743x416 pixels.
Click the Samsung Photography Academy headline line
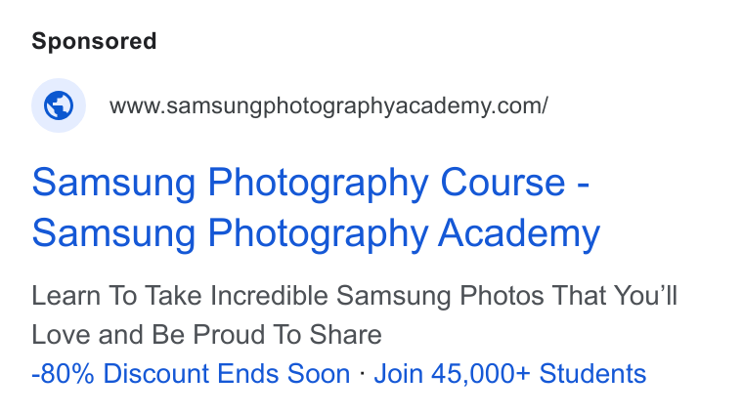click(316, 233)
